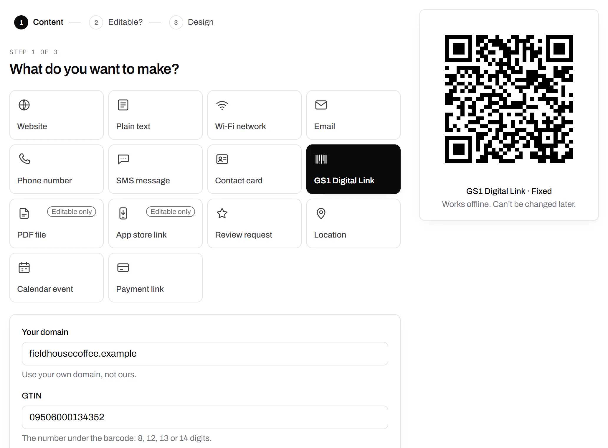Click the 'number under the barcode' hint text
Image resolution: width=608 pixels, height=448 pixels.
[x=117, y=438]
